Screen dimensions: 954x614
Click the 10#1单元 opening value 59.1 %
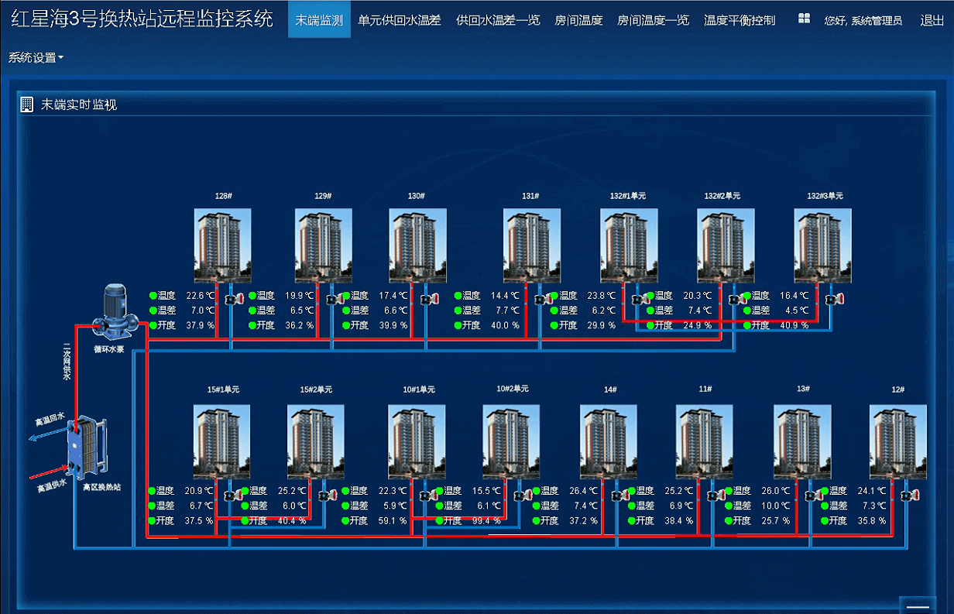[x=393, y=520]
